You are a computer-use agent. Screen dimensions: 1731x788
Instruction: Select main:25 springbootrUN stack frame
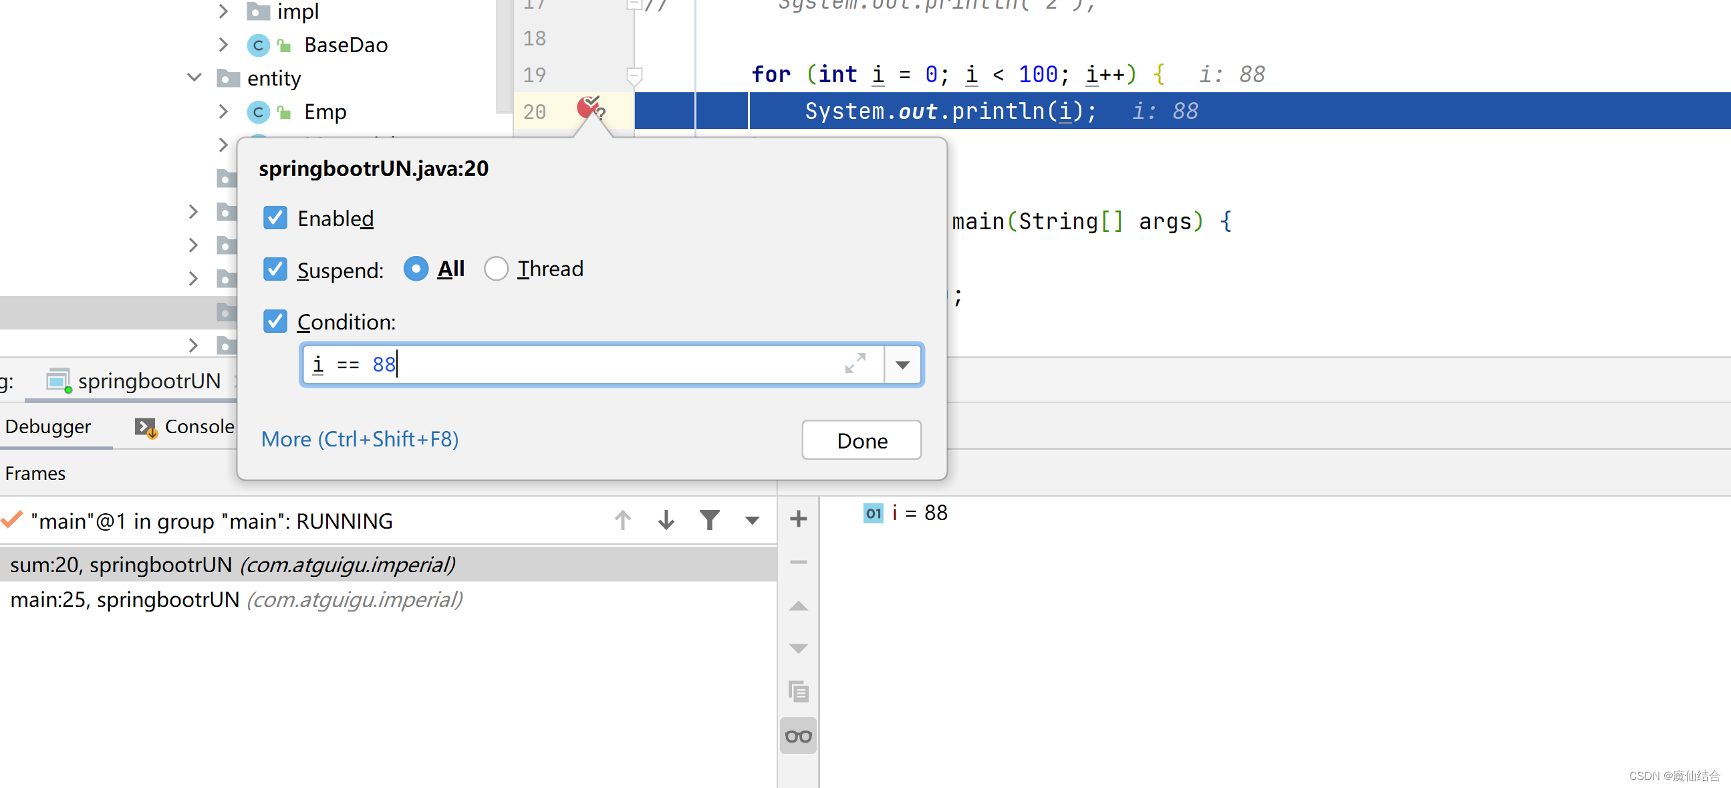(388, 600)
